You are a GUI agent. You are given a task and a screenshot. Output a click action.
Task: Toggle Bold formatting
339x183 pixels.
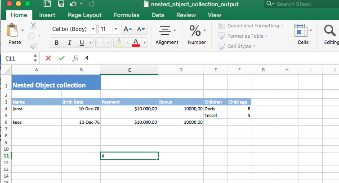coord(57,43)
